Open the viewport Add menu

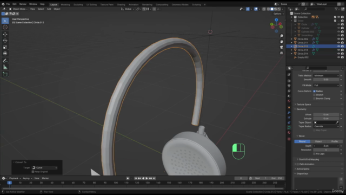point(49,9)
